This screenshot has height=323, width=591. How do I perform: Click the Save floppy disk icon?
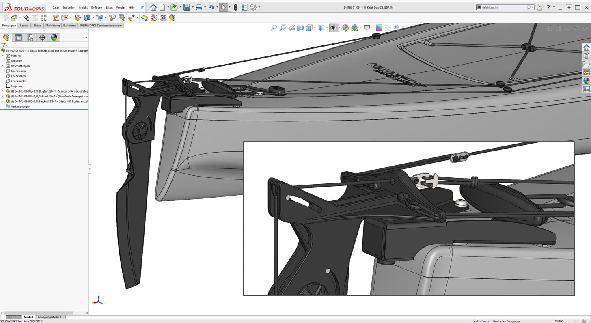coord(186,7)
